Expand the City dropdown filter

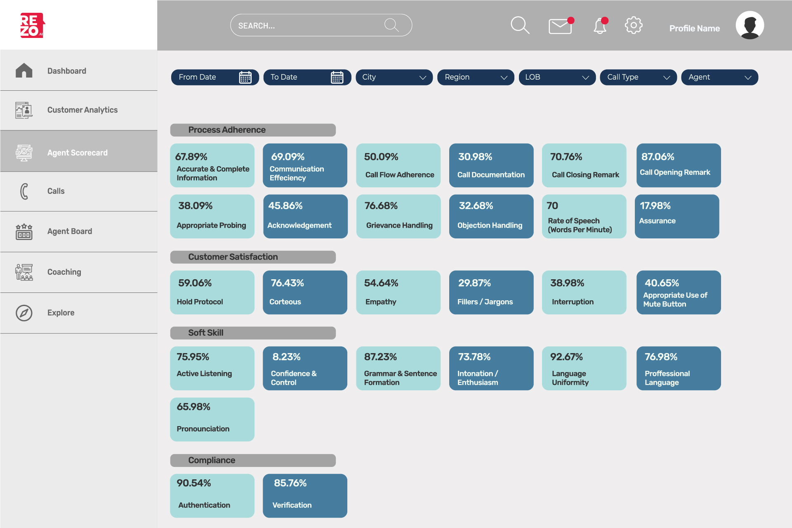(423, 78)
